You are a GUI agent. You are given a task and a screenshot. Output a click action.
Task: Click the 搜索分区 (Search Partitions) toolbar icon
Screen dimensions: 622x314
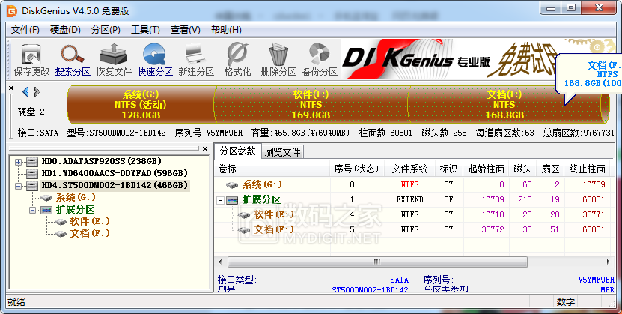coord(73,60)
